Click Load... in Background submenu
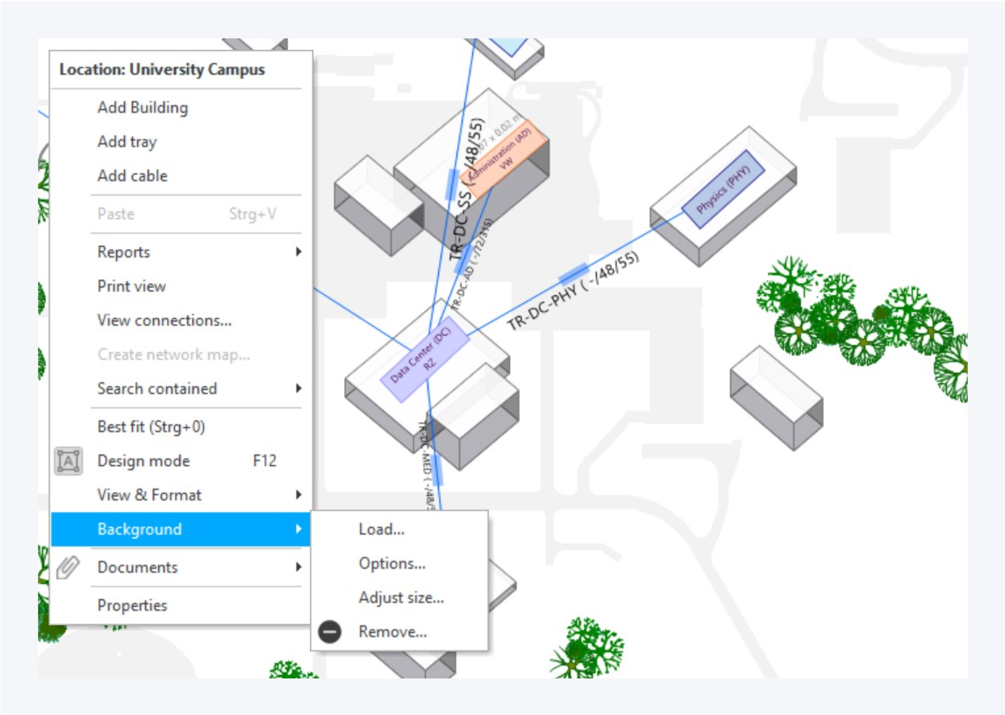The width and height of the screenshot is (1005, 715). coord(381,529)
